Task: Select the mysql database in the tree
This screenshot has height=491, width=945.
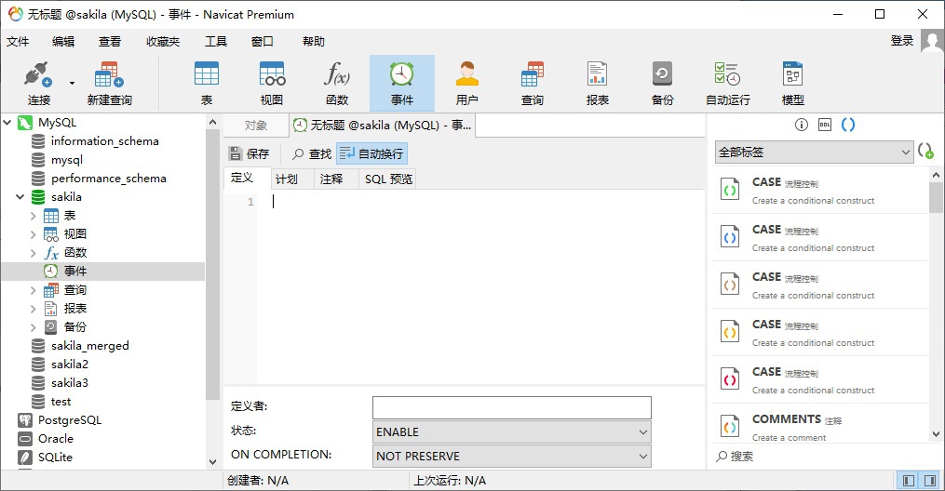Action: point(66,159)
